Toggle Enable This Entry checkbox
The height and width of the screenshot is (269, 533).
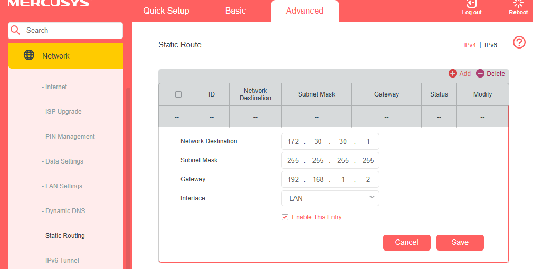click(x=285, y=217)
